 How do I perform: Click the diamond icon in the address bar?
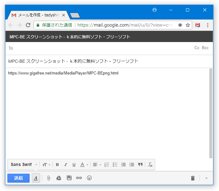[x=180, y=25]
